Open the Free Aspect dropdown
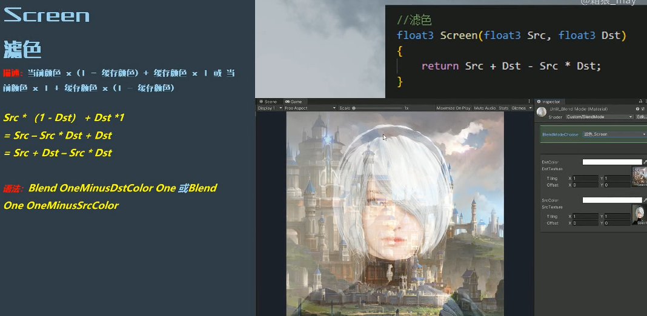Viewport: 647px width, 316px height. pos(310,108)
